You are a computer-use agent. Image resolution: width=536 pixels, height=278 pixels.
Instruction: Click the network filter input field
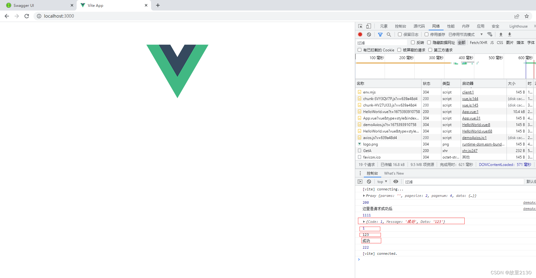click(382, 43)
